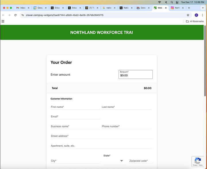Click the date and time in menu bar
Viewport: 207px width, 169px height.
(x=193, y=2)
